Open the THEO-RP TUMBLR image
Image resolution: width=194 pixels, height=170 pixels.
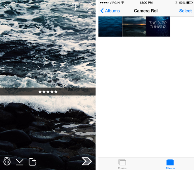(158, 26)
